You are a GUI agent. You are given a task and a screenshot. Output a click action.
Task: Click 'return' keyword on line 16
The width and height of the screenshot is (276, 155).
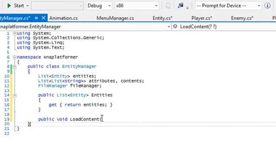pyautogui.click(x=72, y=105)
